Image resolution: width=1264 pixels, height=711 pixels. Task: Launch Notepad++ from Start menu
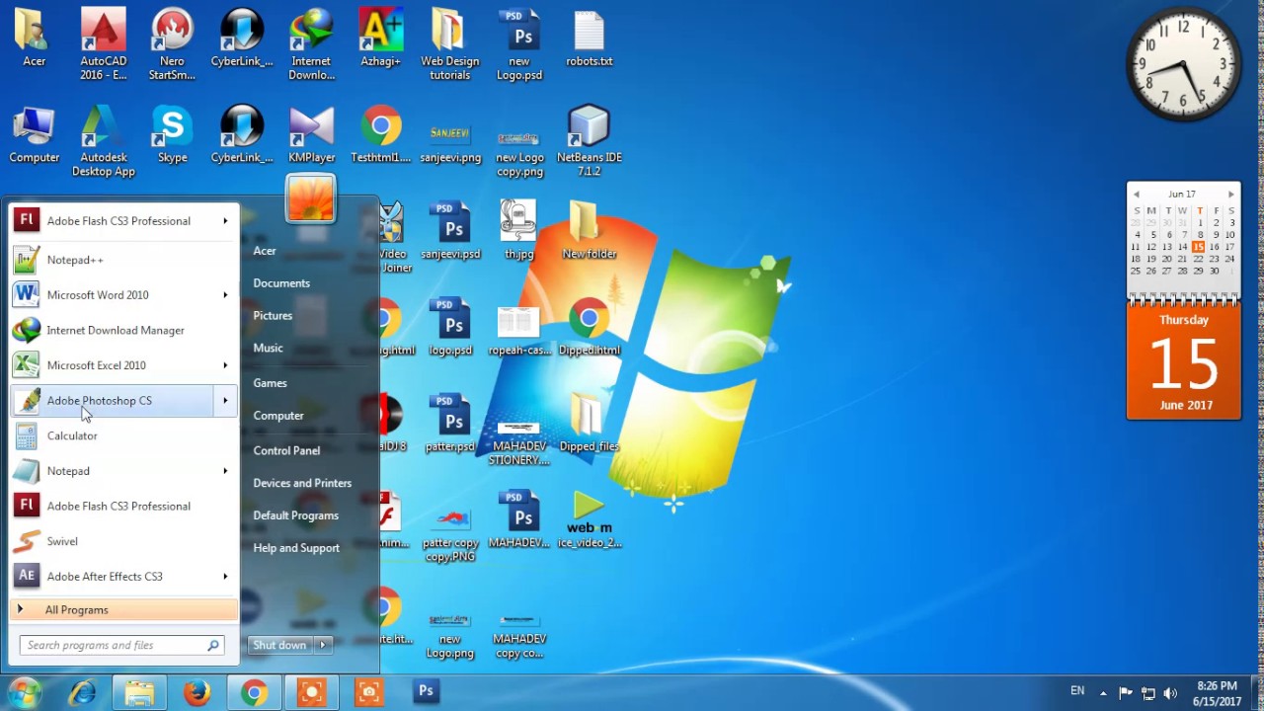point(124,260)
